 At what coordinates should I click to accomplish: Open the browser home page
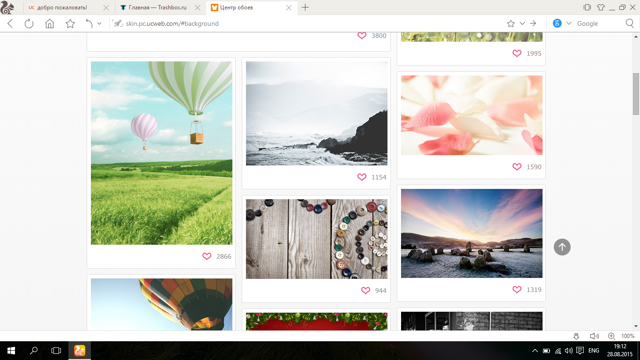tap(50, 23)
